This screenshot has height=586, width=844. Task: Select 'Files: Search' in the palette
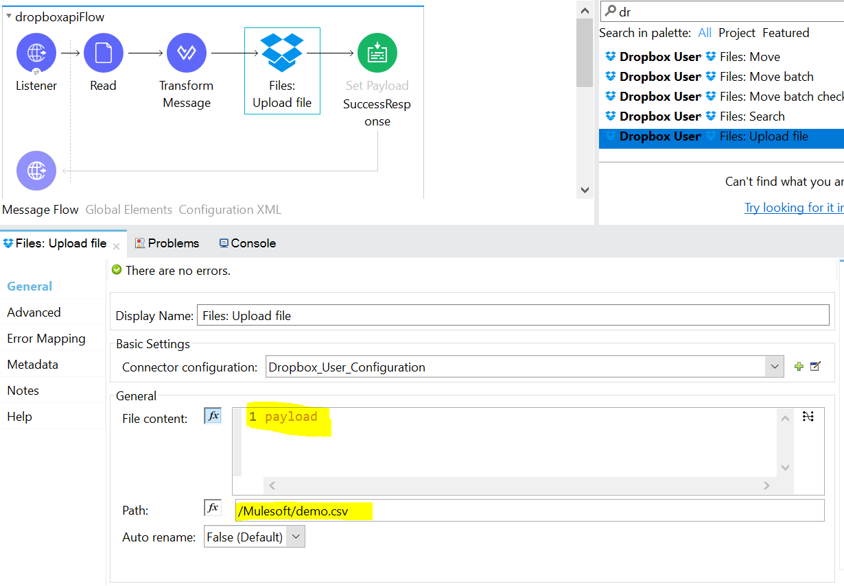tap(751, 117)
